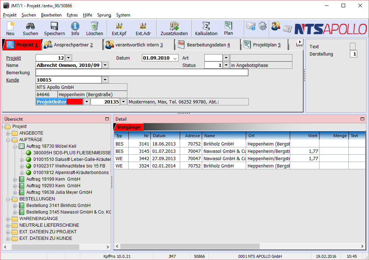Click the envelope mail info icon
Image resolution: width=369 pixels, height=260 pixels.
tap(251, 26)
